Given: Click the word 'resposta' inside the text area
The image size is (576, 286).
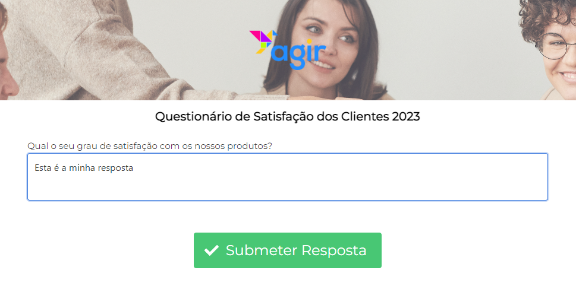Looking at the screenshot, I should click(118, 169).
